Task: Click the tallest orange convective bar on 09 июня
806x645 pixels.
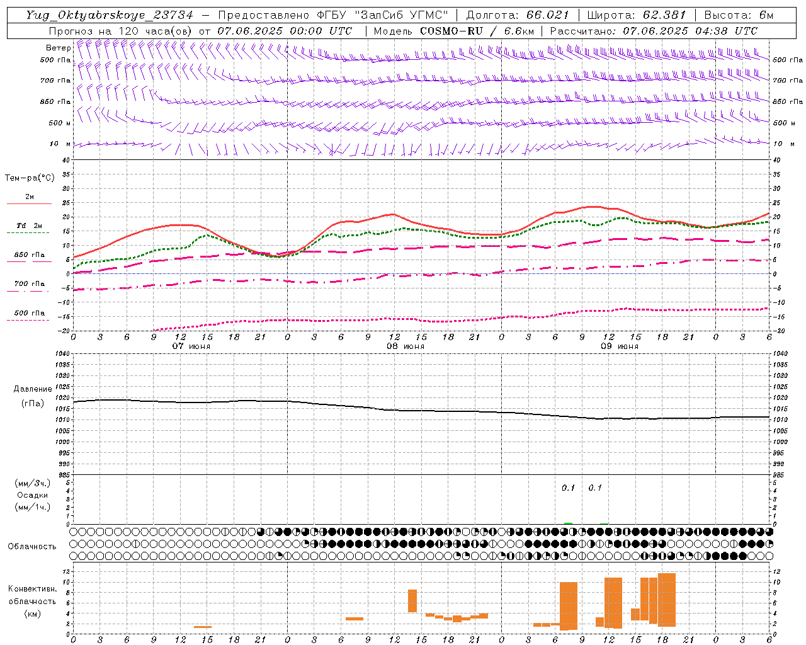Action: pos(667,600)
